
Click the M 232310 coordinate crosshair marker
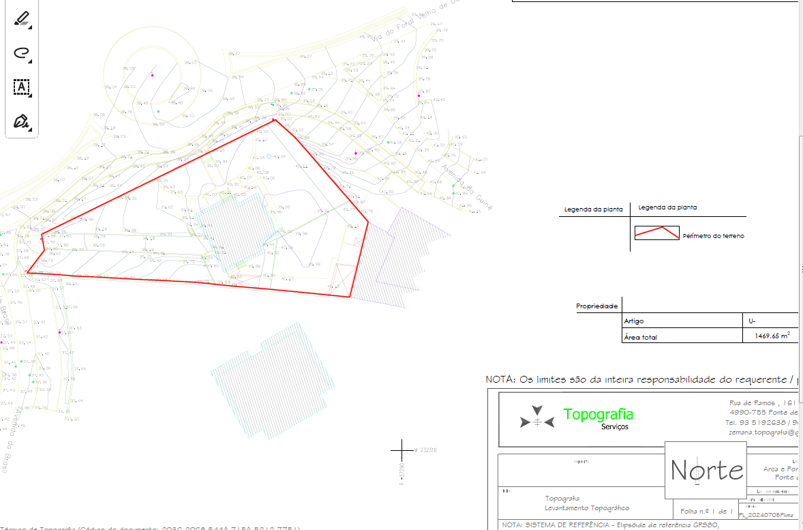[x=401, y=450]
